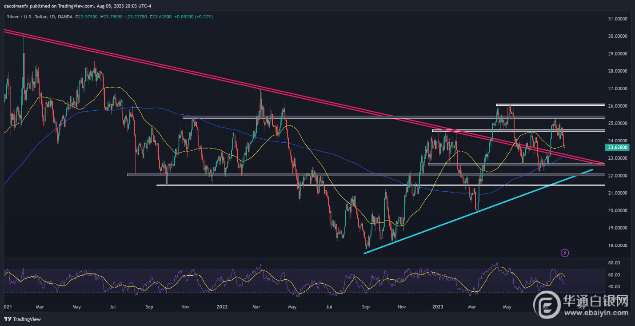Click the 31.00000 price axis label

pos(616,19)
